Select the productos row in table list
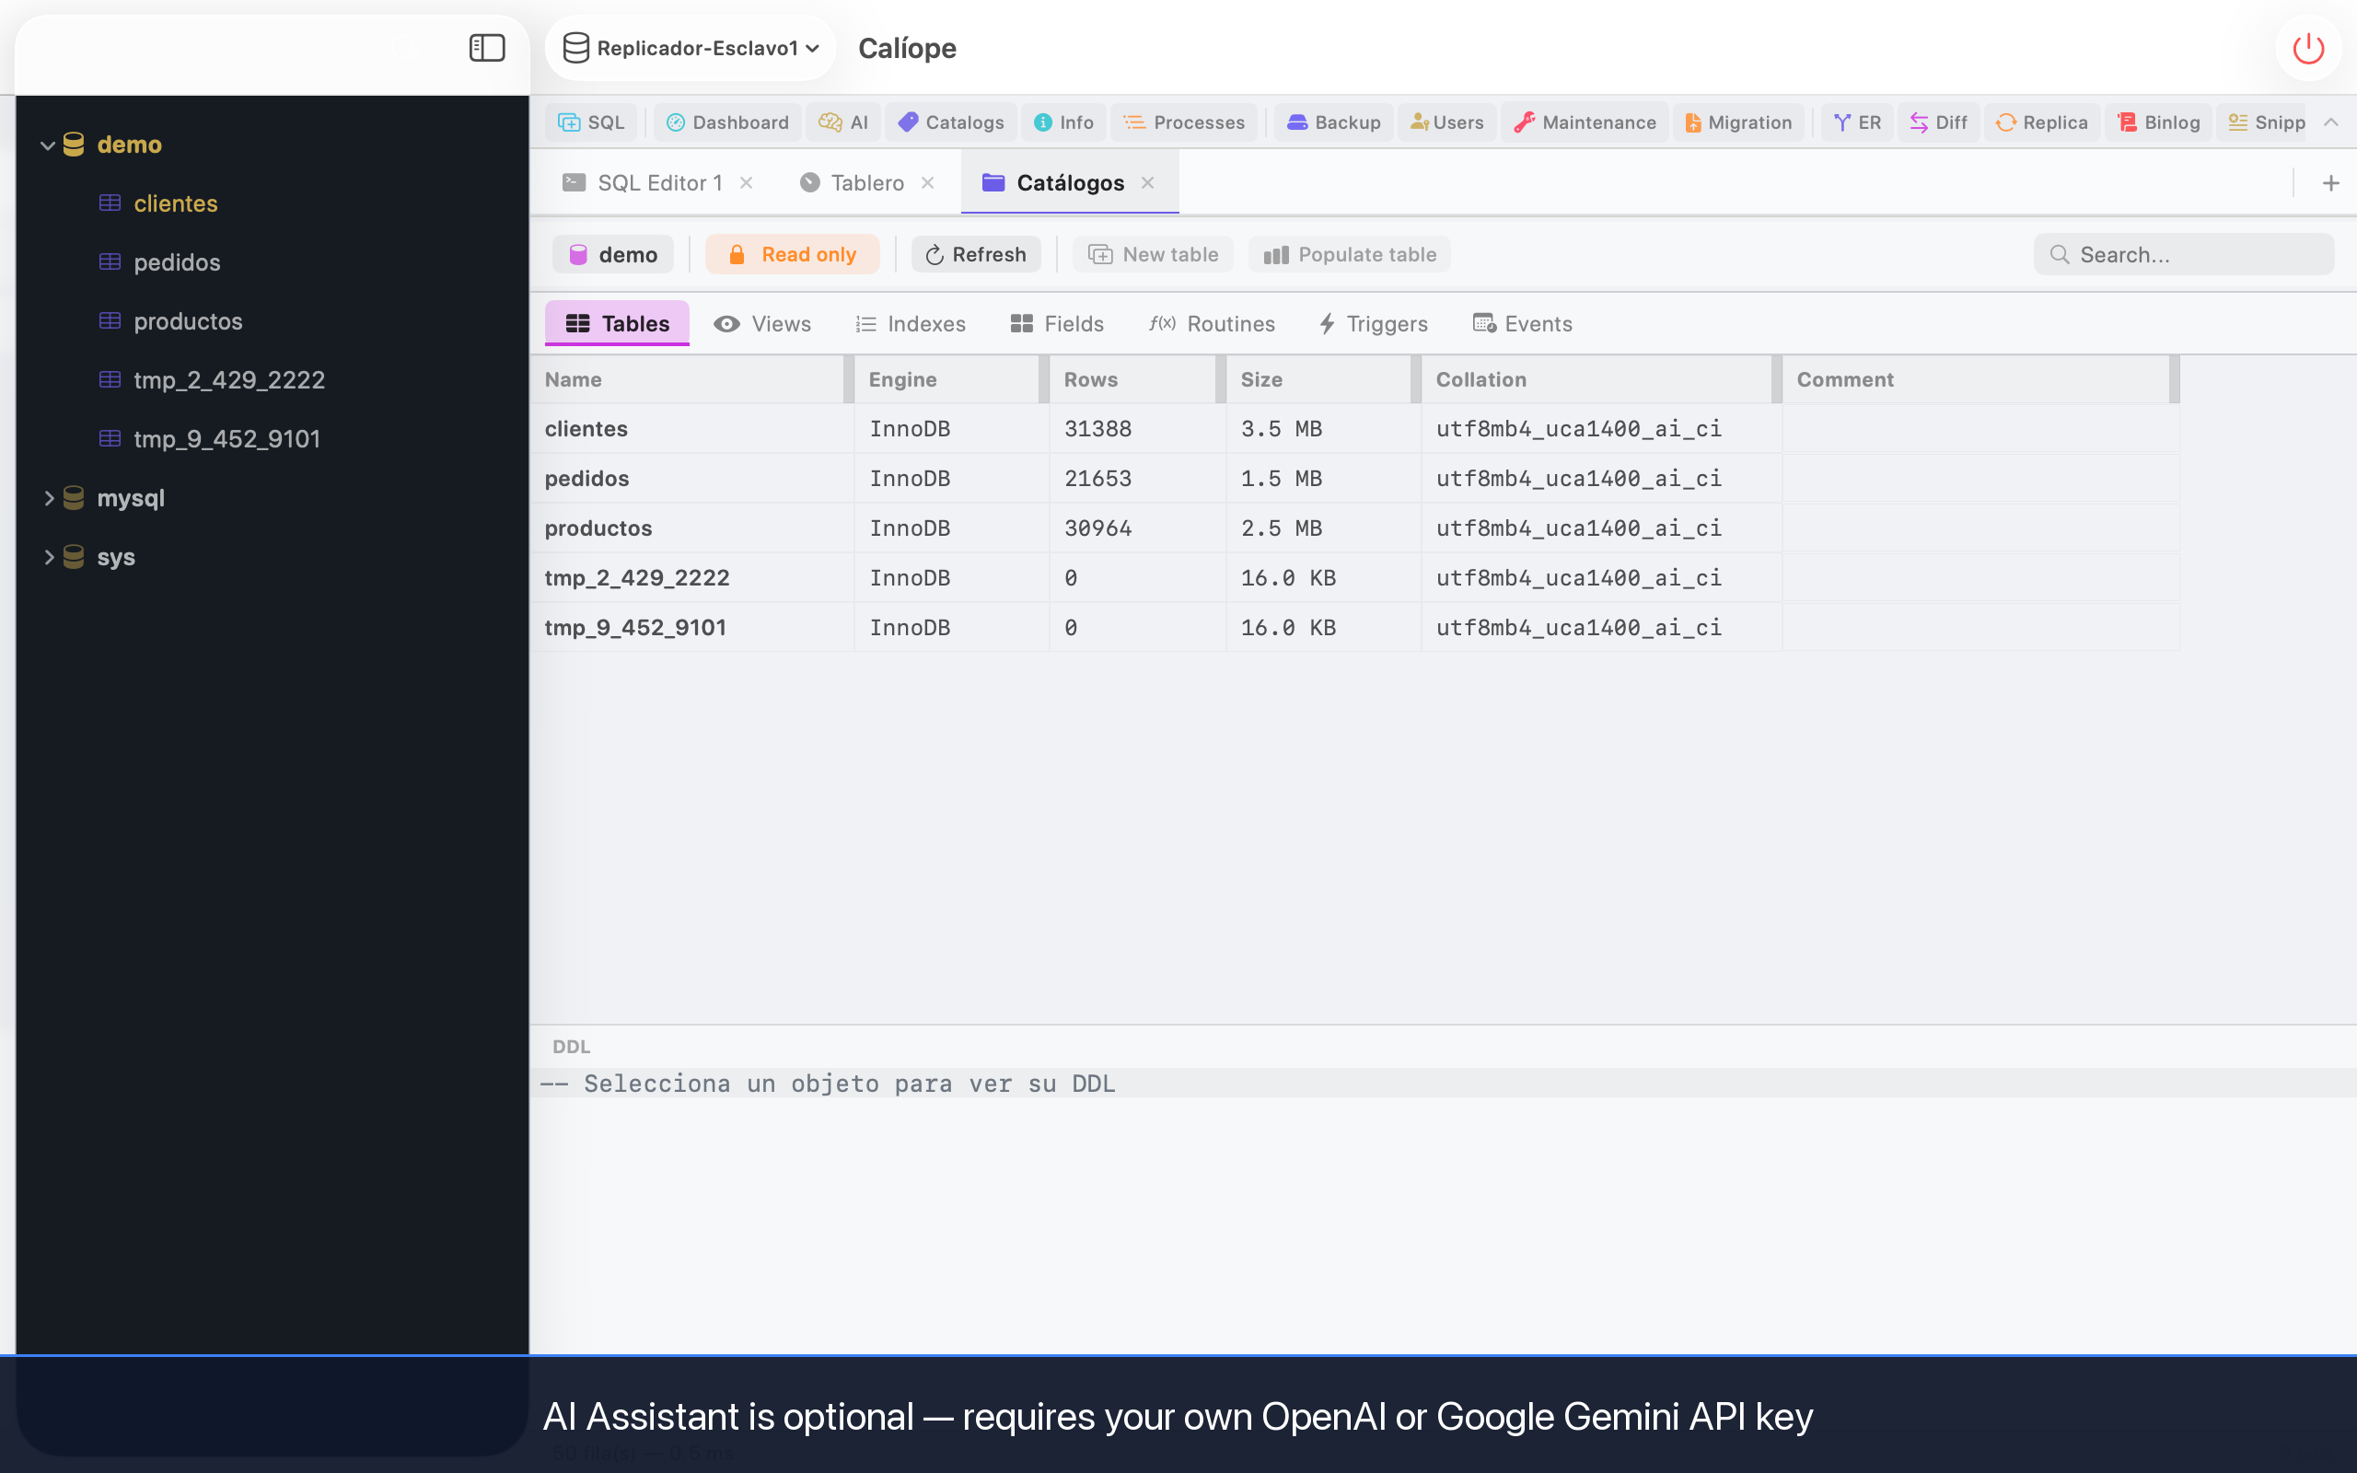This screenshot has height=1473, width=2357. [1354, 528]
